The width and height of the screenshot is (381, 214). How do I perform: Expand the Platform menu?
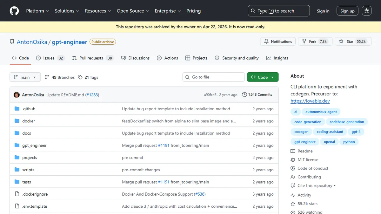click(37, 11)
